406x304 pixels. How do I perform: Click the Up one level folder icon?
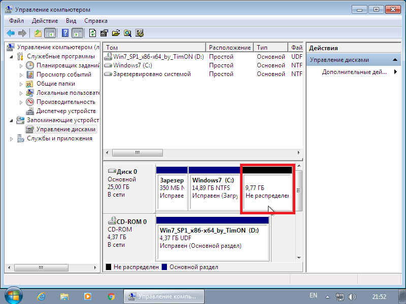pos(38,33)
